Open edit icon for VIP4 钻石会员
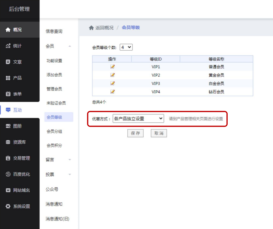Image resolution: width=273 pixels, height=229 pixels. point(112,92)
